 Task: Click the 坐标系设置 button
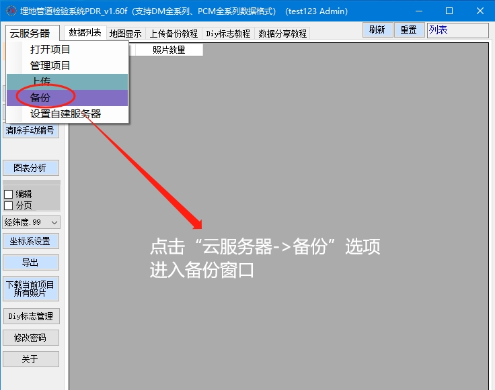pyautogui.click(x=30, y=241)
